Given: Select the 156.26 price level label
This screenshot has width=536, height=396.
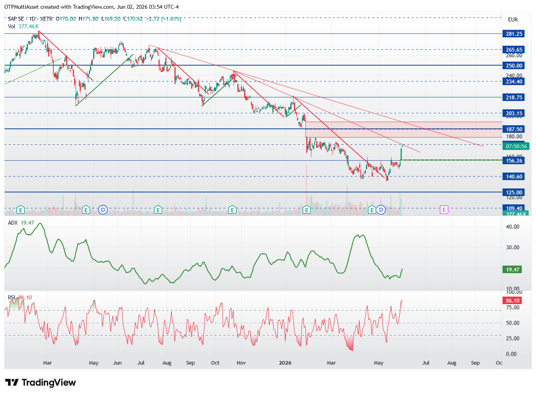Looking at the screenshot, I should (514, 161).
